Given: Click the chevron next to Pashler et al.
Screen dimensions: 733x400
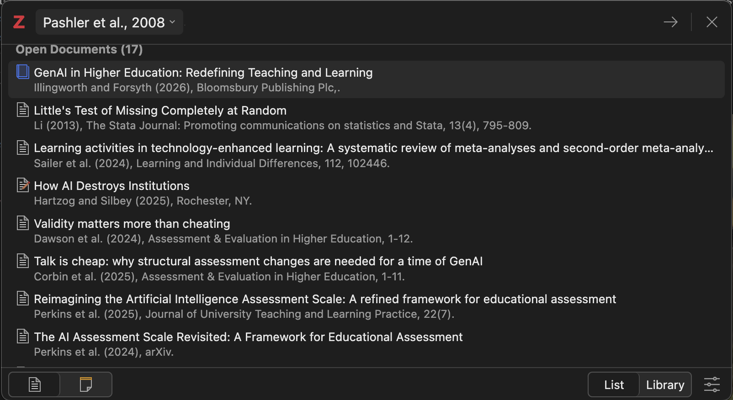Looking at the screenshot, I should coord(172,22).
